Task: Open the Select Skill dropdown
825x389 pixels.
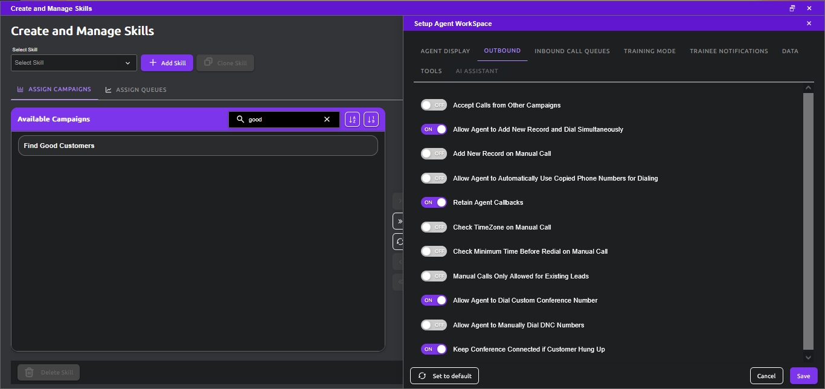Action: 74,63
